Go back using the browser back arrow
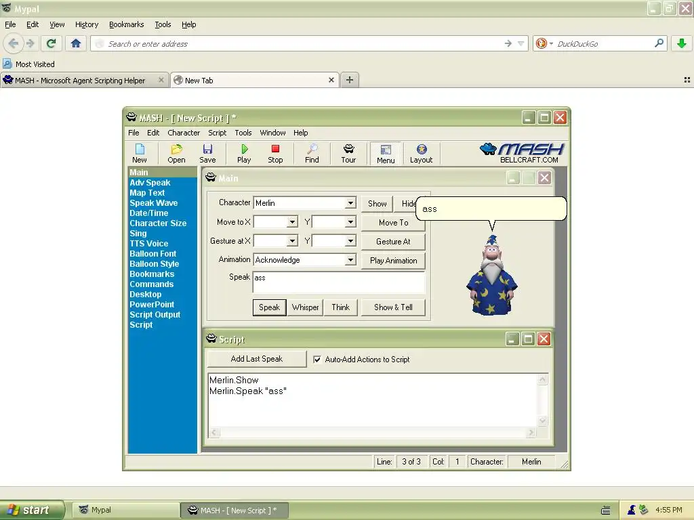Screen dimensions: 694x520 pyautogui.click(x=14, y=43)
